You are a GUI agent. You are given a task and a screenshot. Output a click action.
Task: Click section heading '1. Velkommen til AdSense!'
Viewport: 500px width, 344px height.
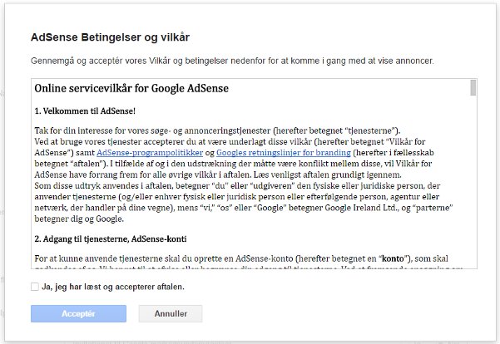click(85, 111)
